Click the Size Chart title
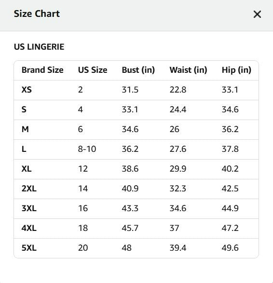Screen dimensions: 273x283 [x=37, y=13]
